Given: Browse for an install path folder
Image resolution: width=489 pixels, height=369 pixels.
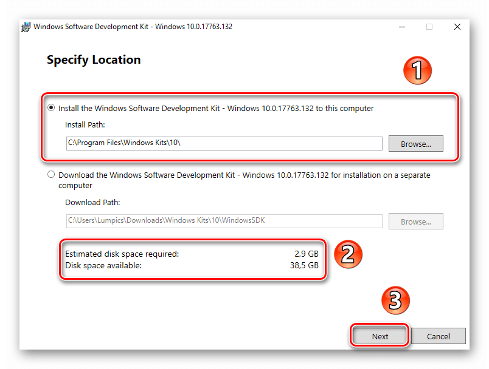Looking at the screenshot, I should coord(415,144).
